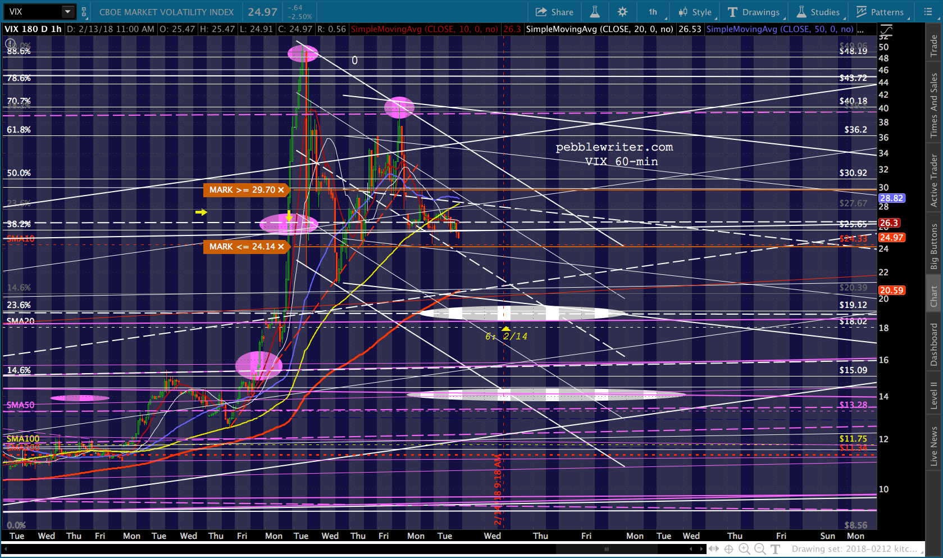943x558 pixels.
Task: Click the zoom in magnifier icon
Action: [744, 549]
